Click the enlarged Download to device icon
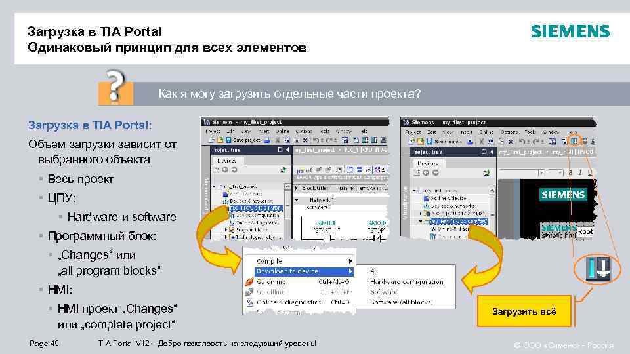This screenshot has width=630, height=354. click(x=598, y=269)
